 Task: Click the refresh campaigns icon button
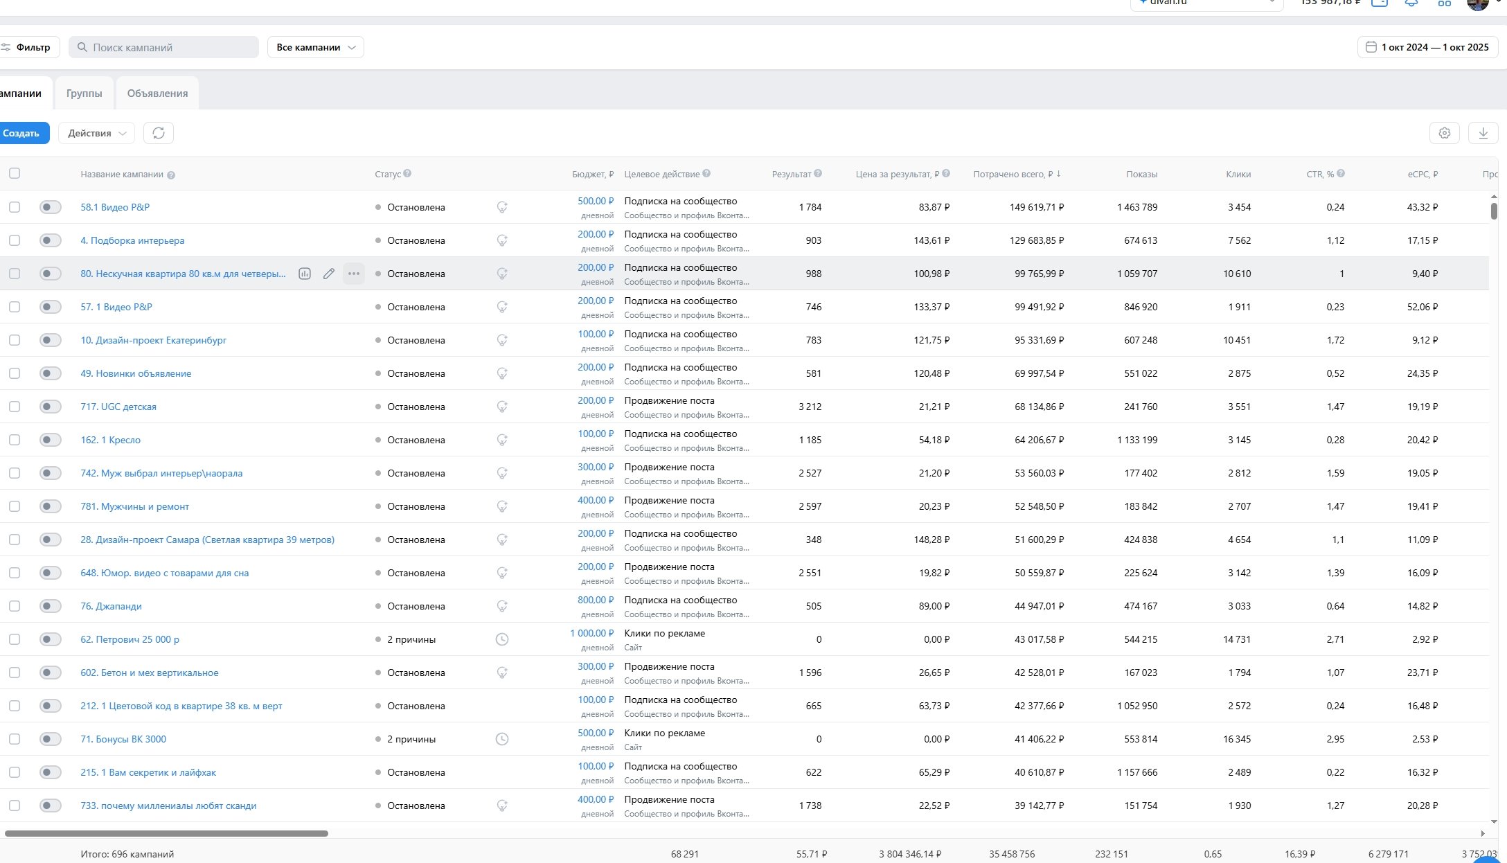coord(159,133)
